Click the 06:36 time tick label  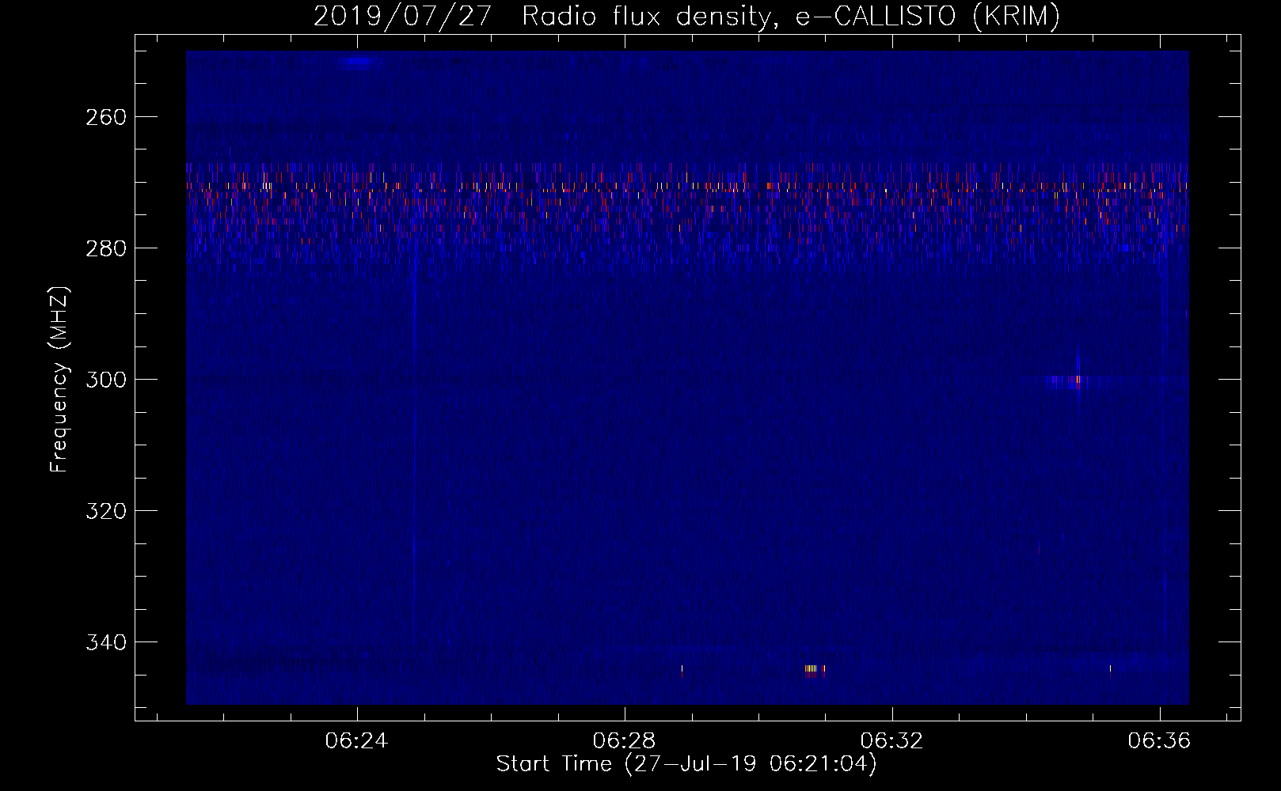click(1160, 741)
